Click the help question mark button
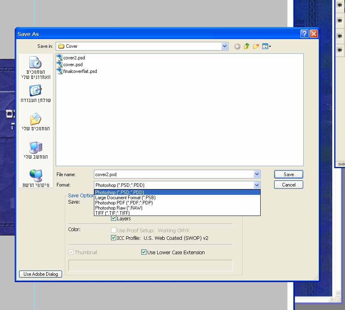Viewport: 345px width, 310px height. [x=304, y=34]
